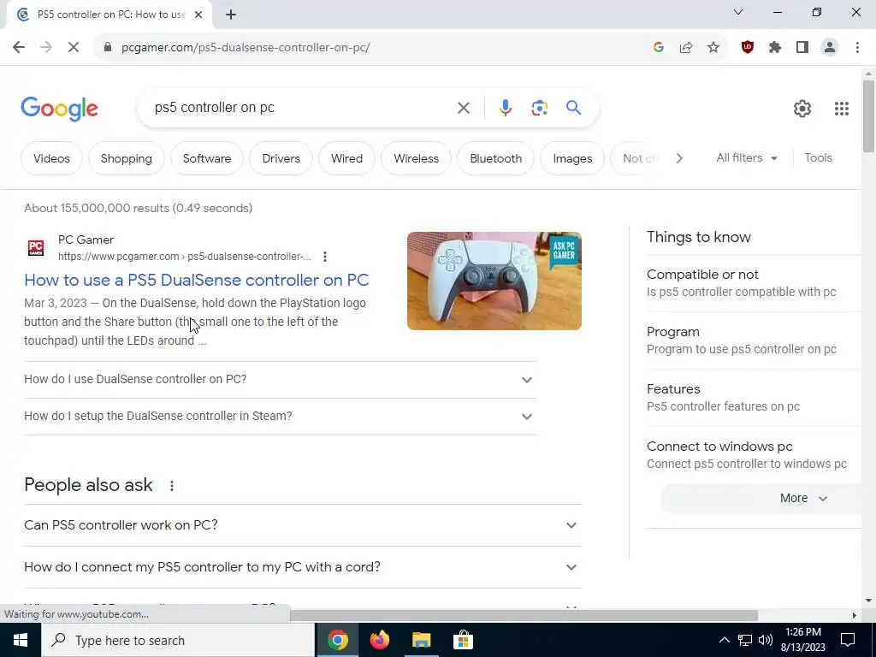Open Compatible or not in Things to know
The height and width of the screenshot is (657, 876).
754,283
